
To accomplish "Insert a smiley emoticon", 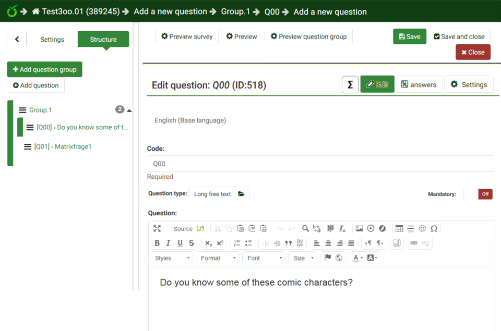I will 422,228.
